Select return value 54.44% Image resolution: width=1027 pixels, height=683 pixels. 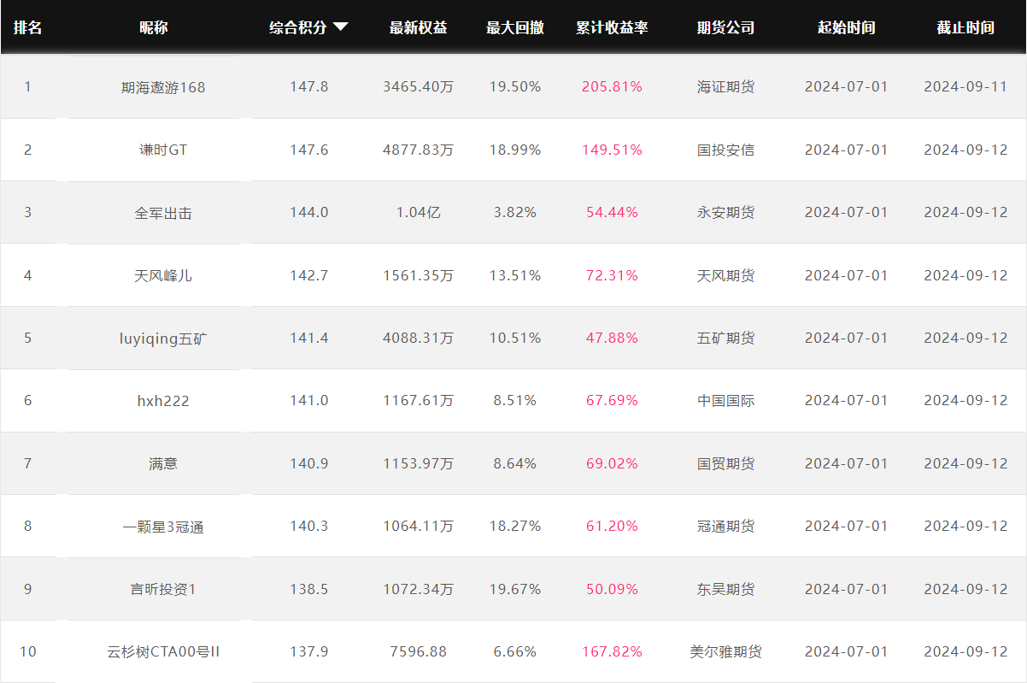(x=612, y=213)
